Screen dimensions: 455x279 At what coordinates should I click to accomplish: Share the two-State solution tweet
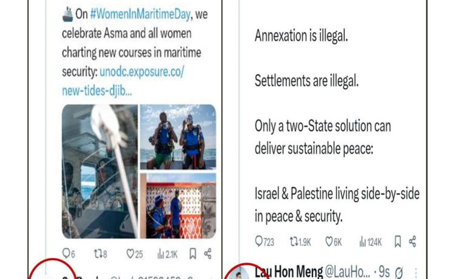[413, 241]
